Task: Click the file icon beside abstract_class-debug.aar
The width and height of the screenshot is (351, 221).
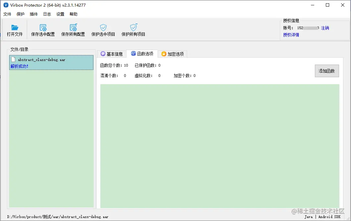Action: pos(13,59)
